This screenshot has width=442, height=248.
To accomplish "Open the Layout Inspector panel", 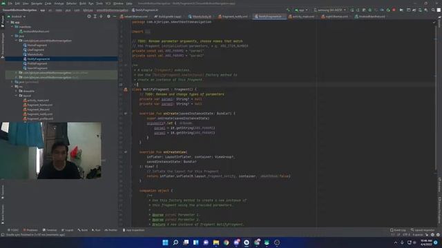I will 423,230.
